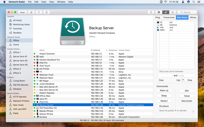Open the share export toolbar button
The width and height of the screenshot is (204, 127).
click(x=151, y=12)
